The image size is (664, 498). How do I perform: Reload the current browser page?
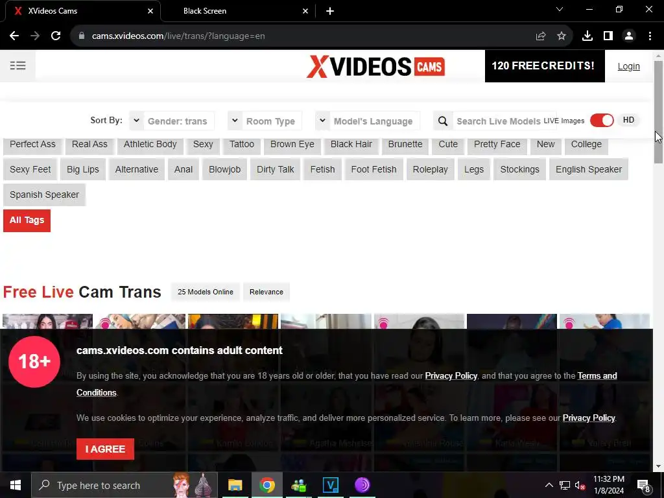coord(56,36)
